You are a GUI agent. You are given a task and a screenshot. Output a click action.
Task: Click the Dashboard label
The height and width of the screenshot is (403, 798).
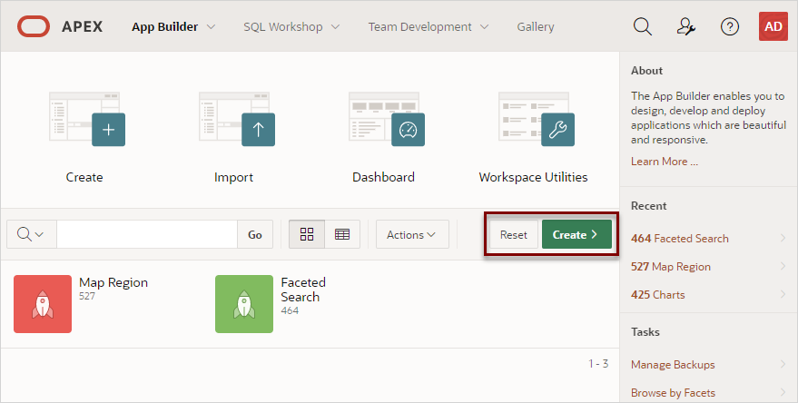(x=383, y=177)
